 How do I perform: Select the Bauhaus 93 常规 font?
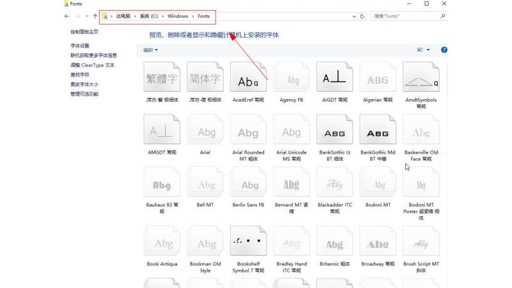click(x=162, y=182)
